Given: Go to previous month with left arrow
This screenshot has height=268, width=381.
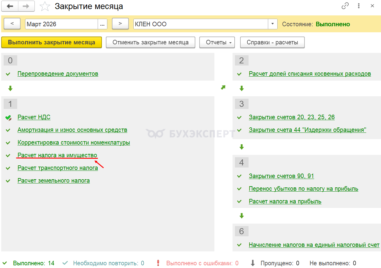Looking at the screenshot, I should [12, 24].
